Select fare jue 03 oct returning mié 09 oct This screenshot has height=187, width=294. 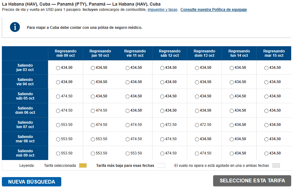click(58, 68)
